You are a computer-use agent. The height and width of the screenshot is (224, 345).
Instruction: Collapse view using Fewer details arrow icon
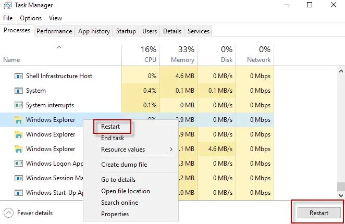click(8, 213)
